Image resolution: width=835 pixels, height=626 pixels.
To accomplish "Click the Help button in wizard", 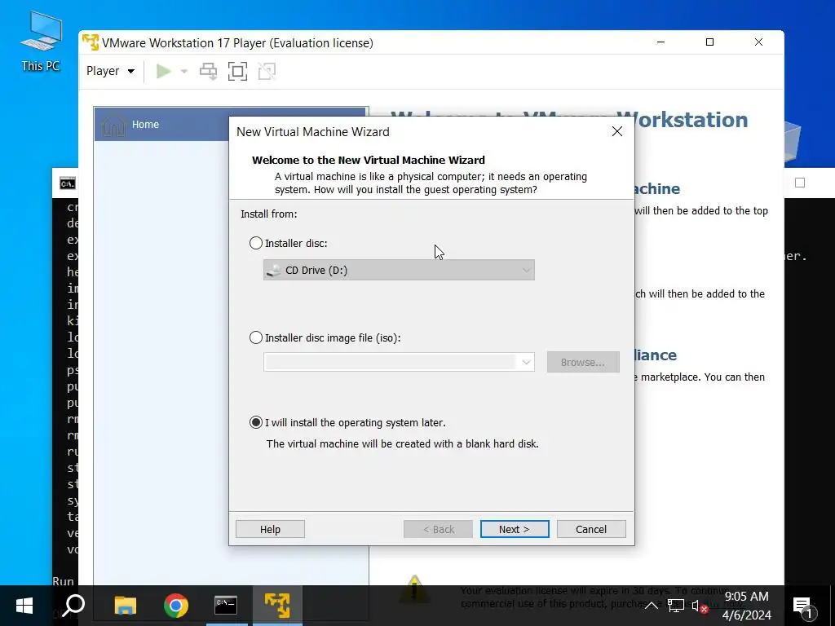I will (x=270, y=529).
